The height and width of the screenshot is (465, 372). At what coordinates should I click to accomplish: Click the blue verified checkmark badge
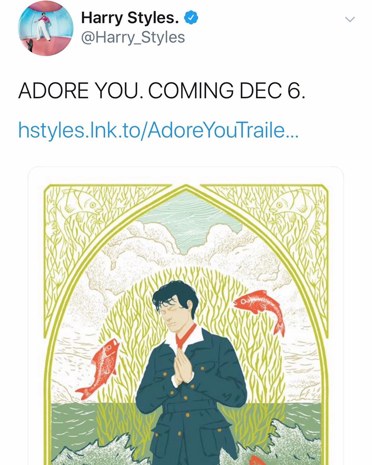click(191, 18)
